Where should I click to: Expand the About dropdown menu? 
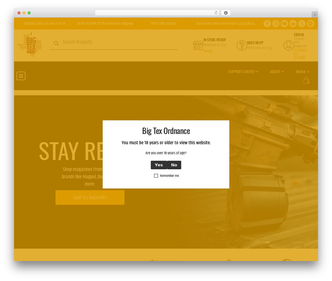(x=277, y=72)
